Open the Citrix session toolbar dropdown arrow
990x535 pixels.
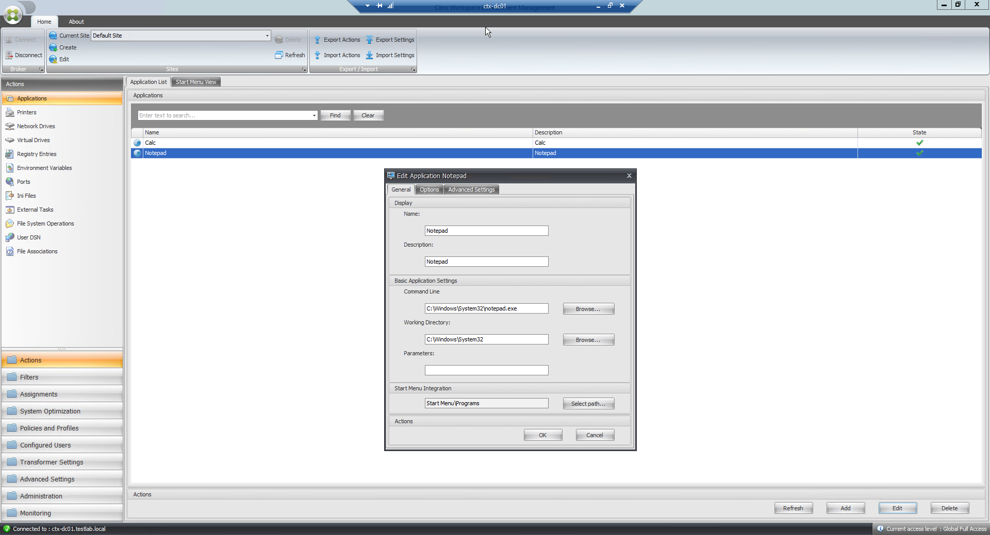[368, 6]
